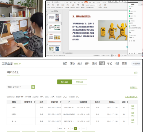Start slideshow with orange play icon
This screenshot has width=143, height=132.
119,55
